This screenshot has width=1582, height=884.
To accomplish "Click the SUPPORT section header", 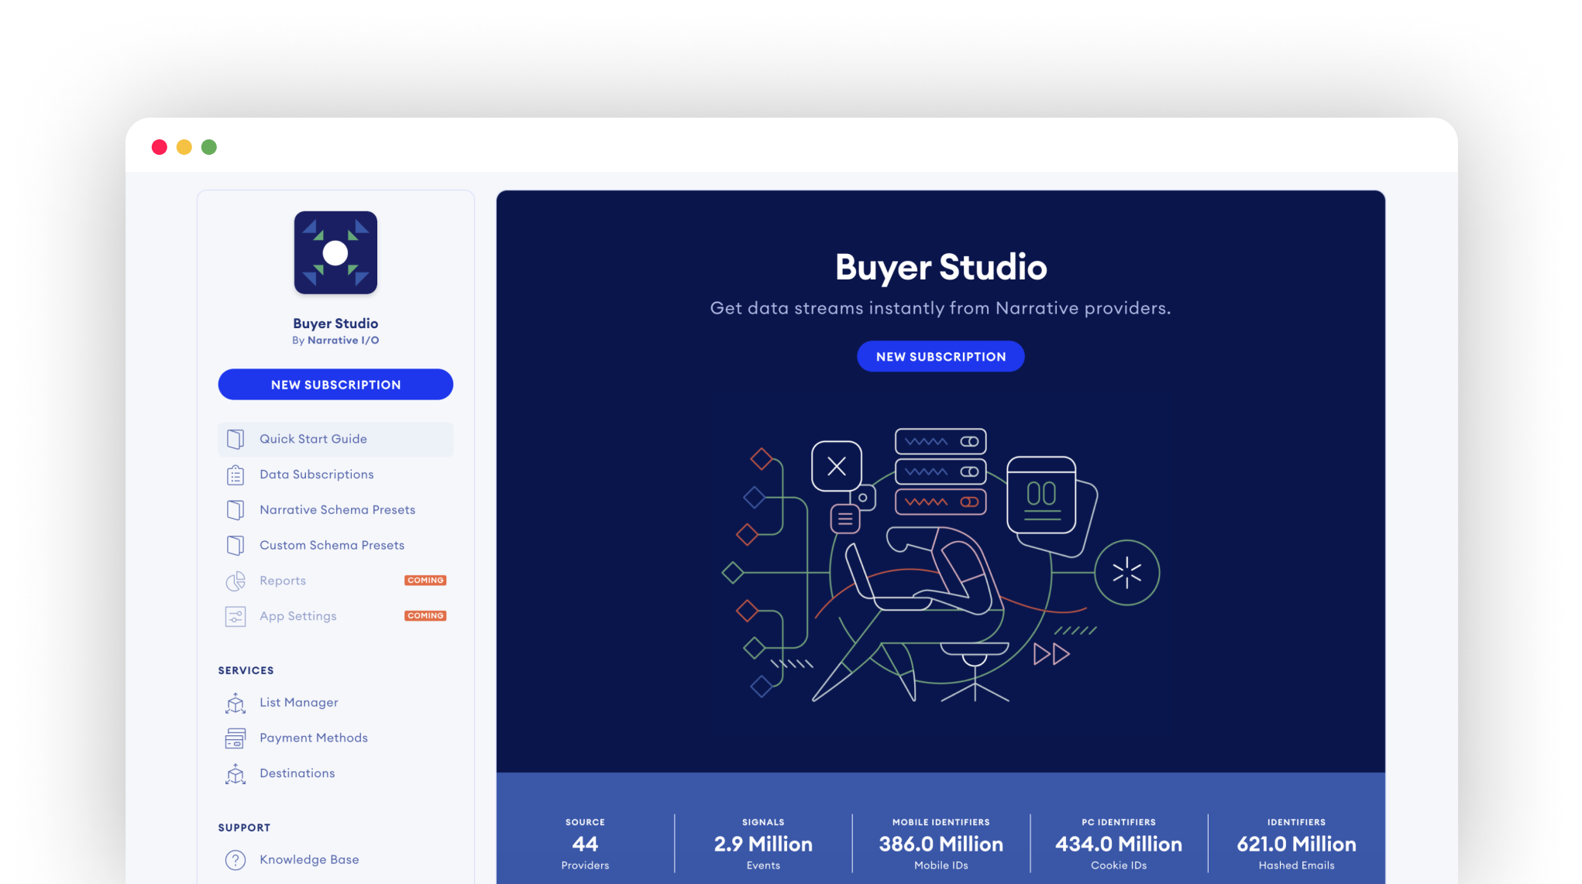I will tap(244, 827).
